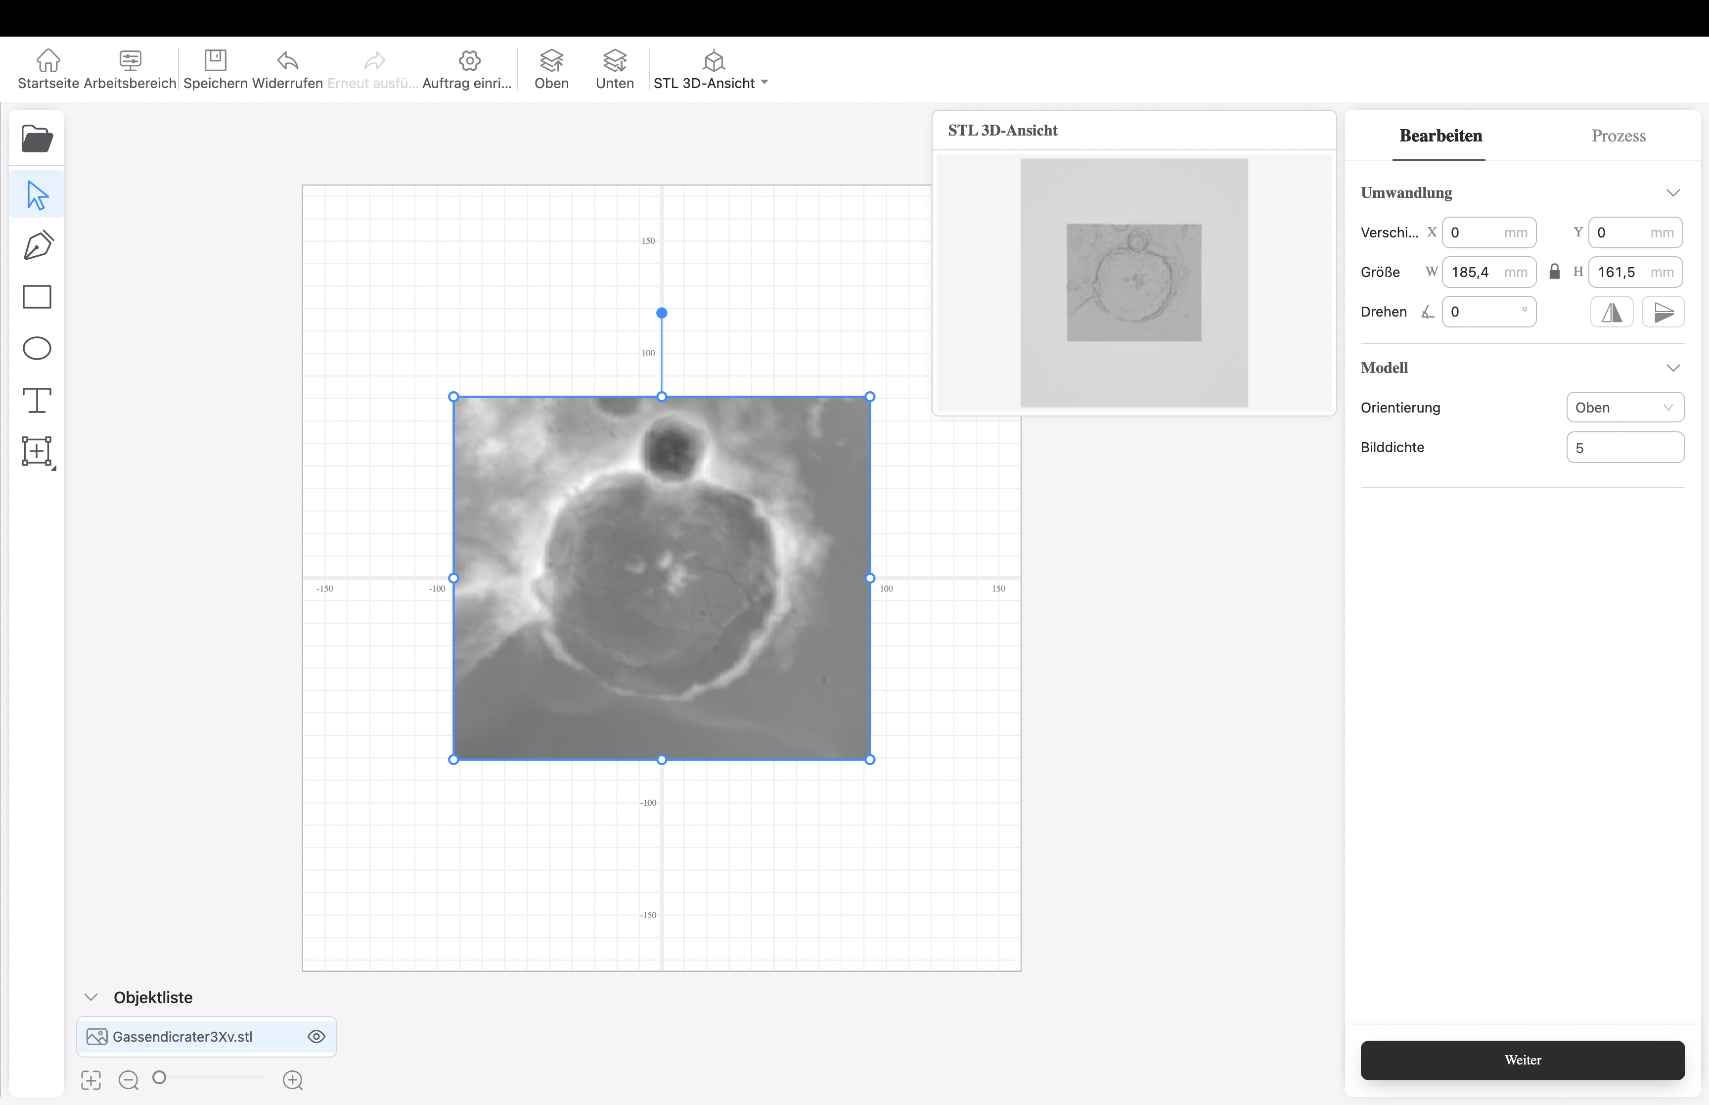Select the Pen drawing tool
The image size is (1709, 1105).
[x=37, y=245]
